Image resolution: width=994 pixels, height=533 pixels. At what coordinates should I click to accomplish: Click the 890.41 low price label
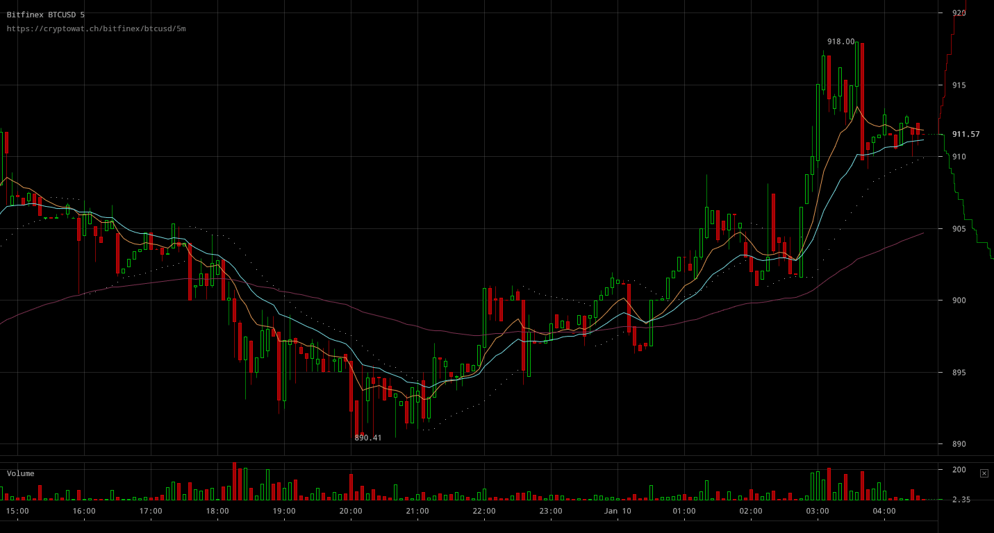tap(368, 438)
